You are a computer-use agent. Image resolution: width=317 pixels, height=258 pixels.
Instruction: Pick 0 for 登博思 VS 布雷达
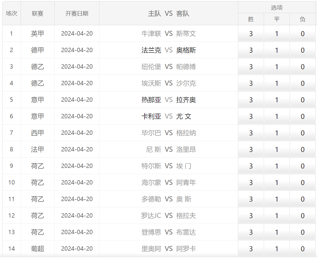point(303,232)
